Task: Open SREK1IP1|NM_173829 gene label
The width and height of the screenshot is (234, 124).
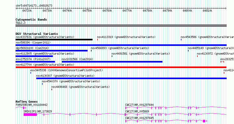Action: click(38, 111)
